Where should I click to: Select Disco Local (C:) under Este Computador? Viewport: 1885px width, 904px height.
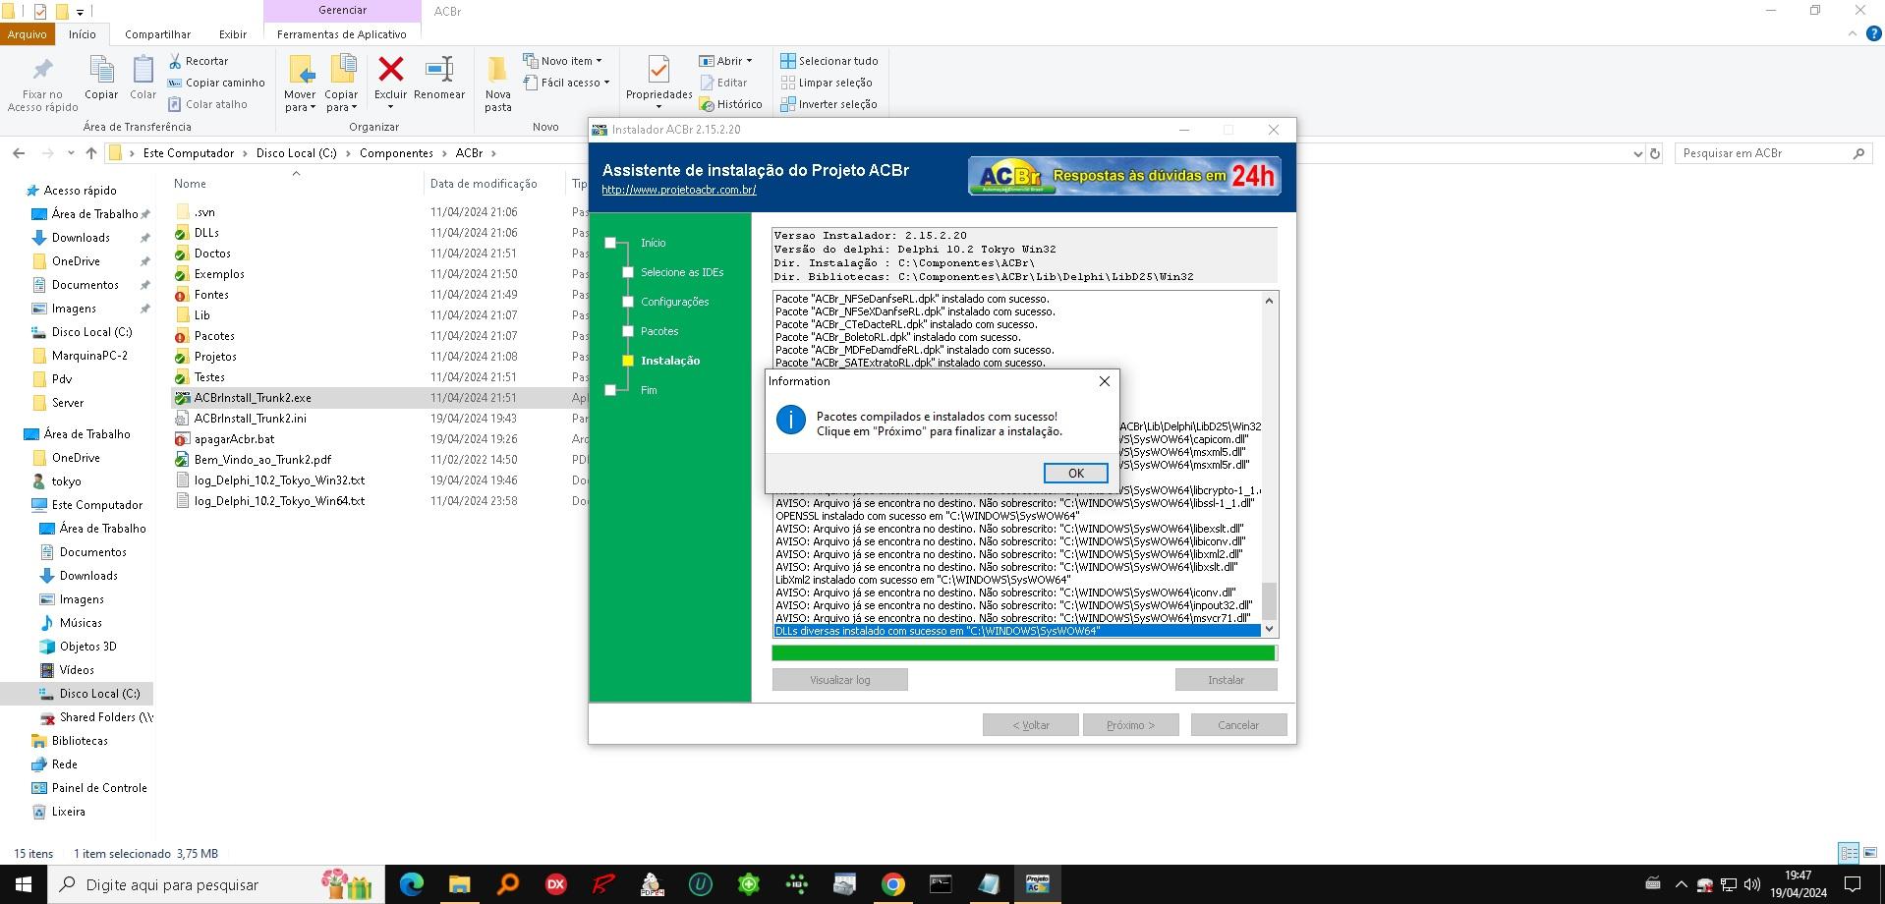[99, 694]
